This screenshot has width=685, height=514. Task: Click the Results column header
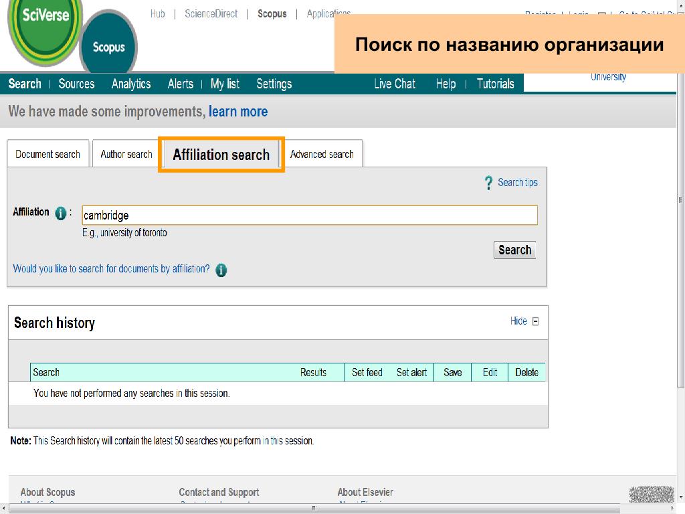(313, 372)
